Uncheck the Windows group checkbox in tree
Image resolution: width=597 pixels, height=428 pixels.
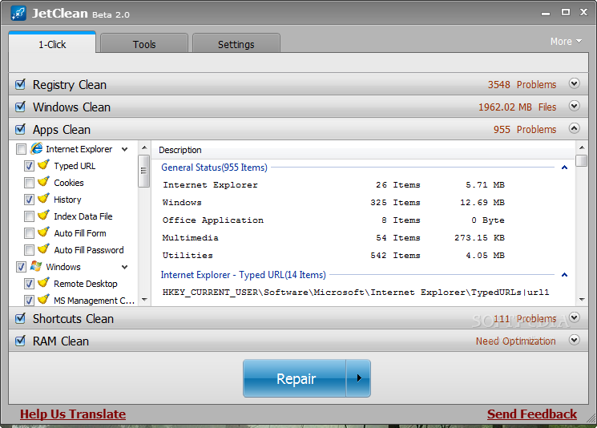tap(22, 267)
